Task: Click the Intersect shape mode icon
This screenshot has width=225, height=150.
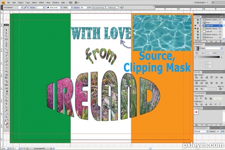Action: pos(206,98)
